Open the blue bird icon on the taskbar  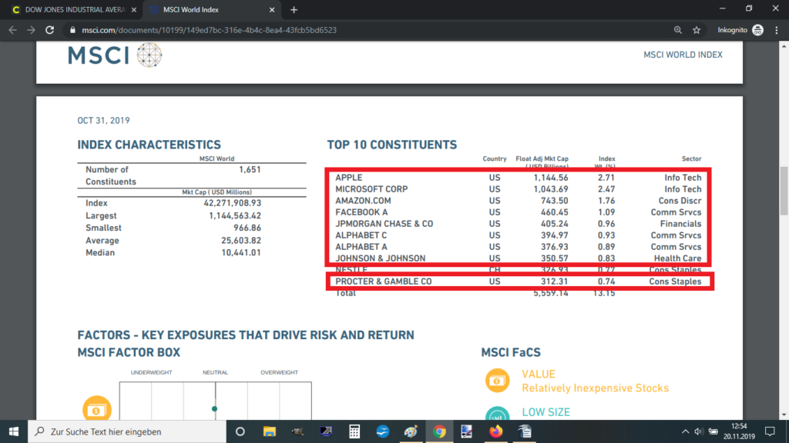click(x=382, y=431)
